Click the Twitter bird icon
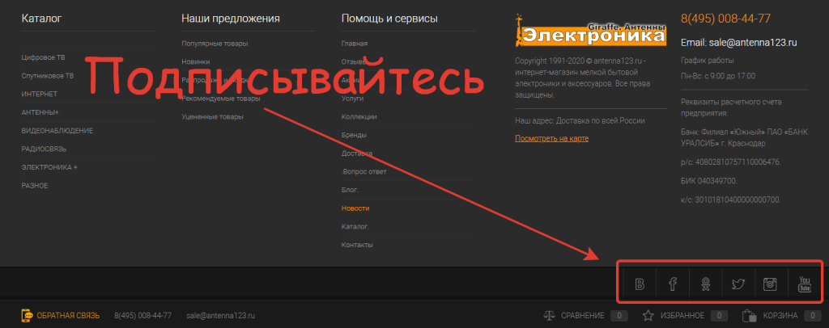This screenshot has width=829, height=328. (x=738, y=284)
